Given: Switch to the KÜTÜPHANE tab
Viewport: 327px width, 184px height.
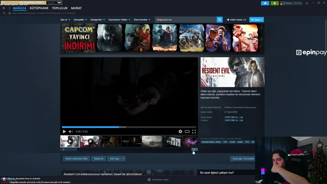Looking at the screenshot, I should pyautogui.click(x=39, y=8).
